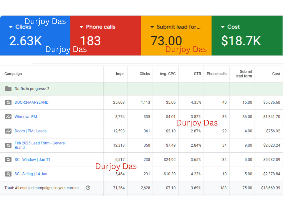Select the green Cost $18.7K scorecard
This screenshot has width=283, height=212.
(247, 36)
